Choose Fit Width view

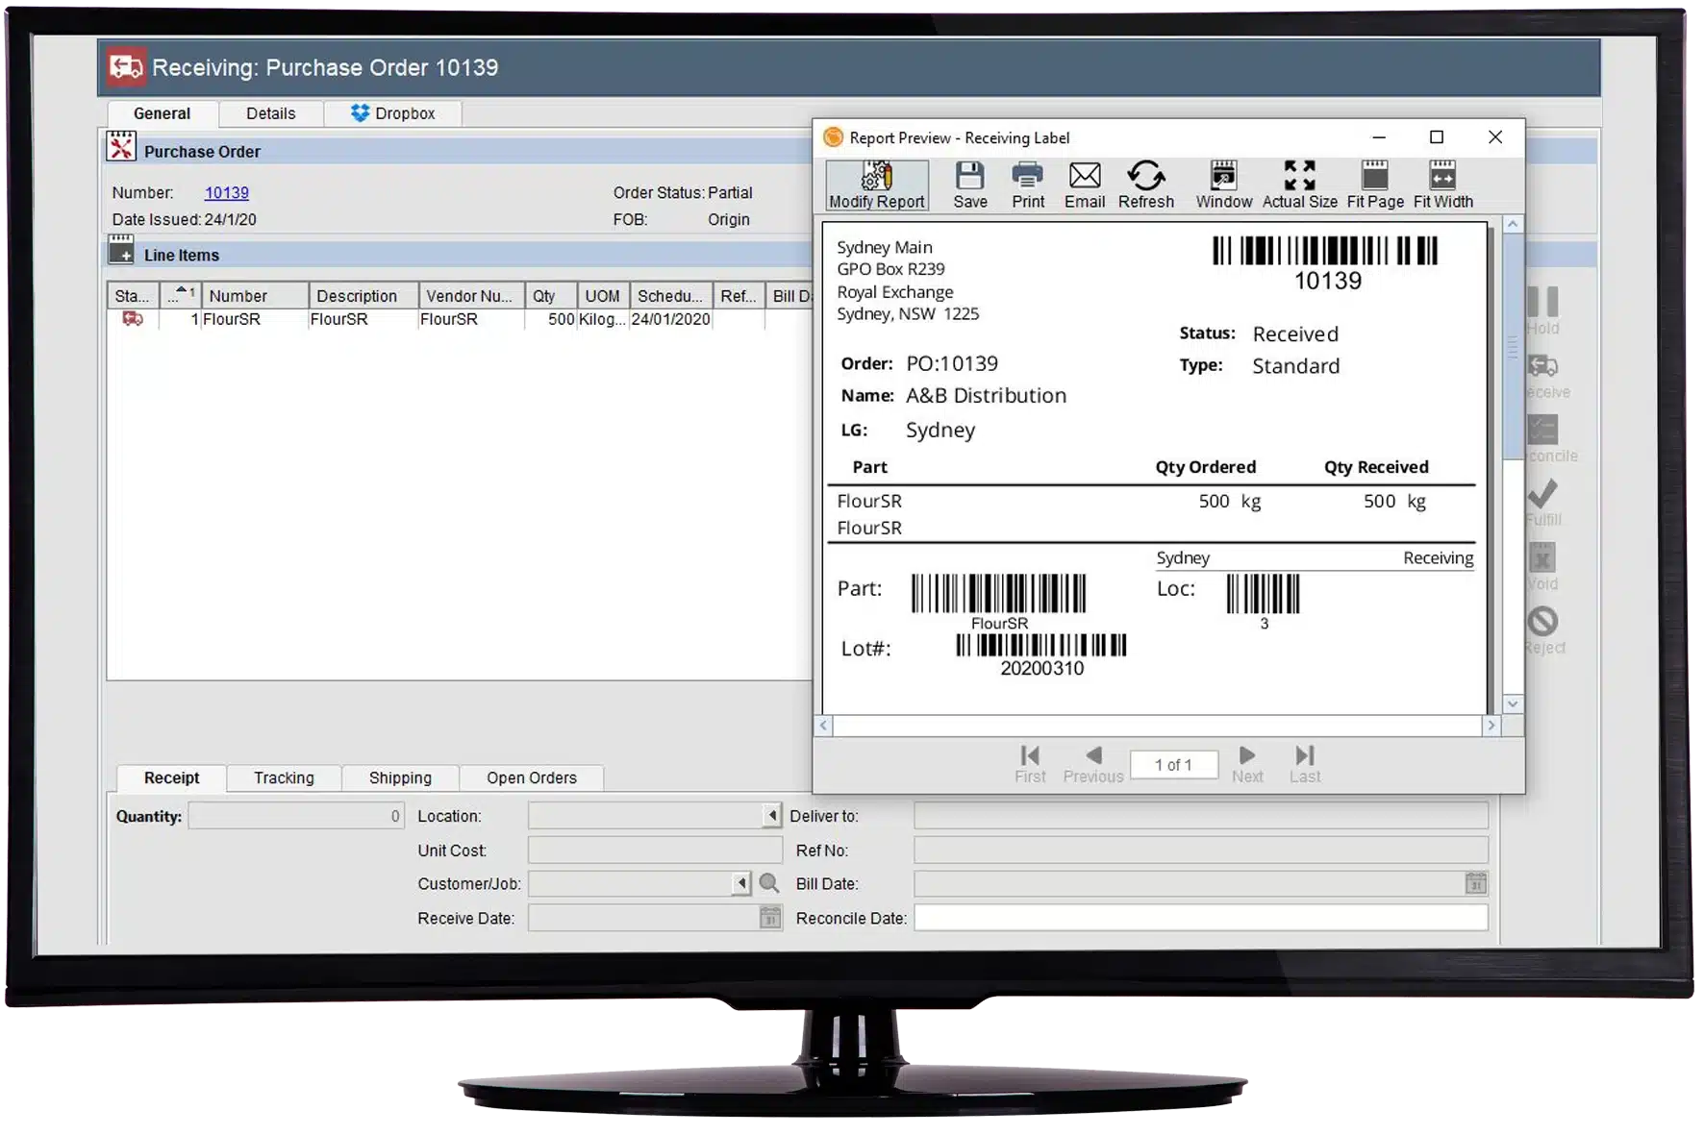(x=1442, y=185)
